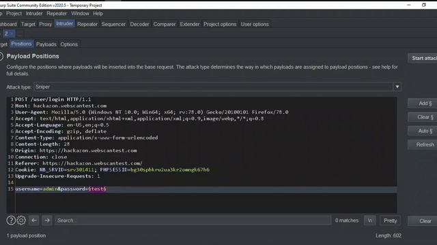Image resolution: width=437 pixels, height=245 pixels.
Task: Open the Project options tab
Action: (220, 24)
